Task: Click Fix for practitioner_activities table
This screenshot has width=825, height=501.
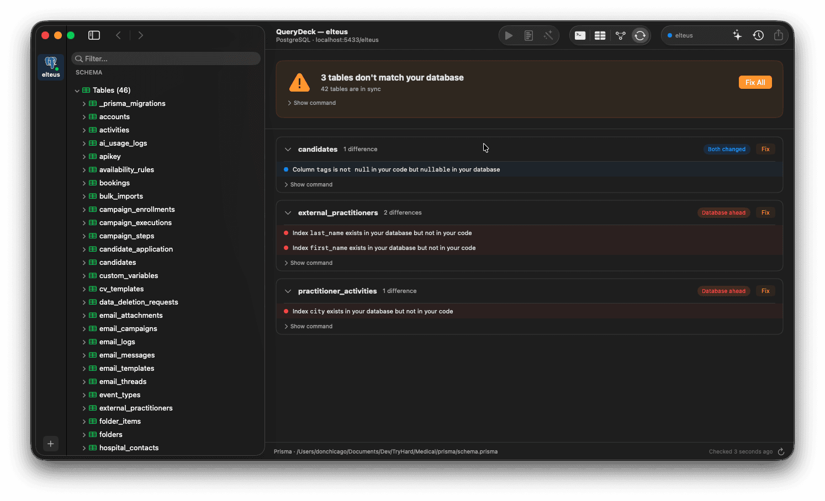Action: coord(765,291)
